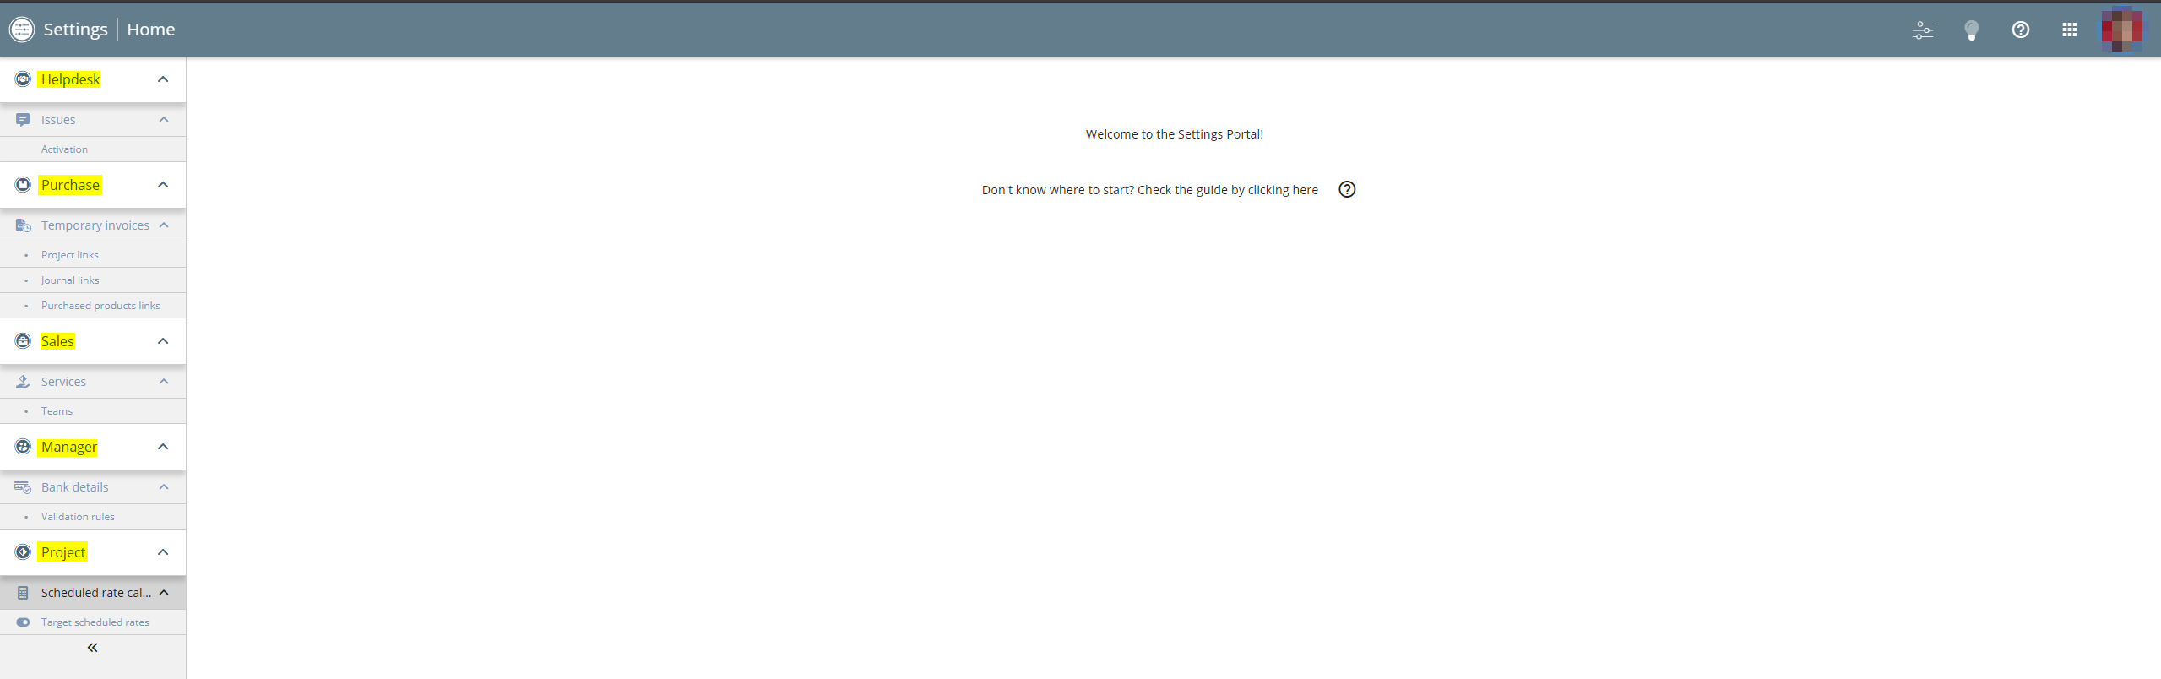The image size is (2161, 679).
Task: Select the Activation item under Issues
Action: tap(64, 149)
